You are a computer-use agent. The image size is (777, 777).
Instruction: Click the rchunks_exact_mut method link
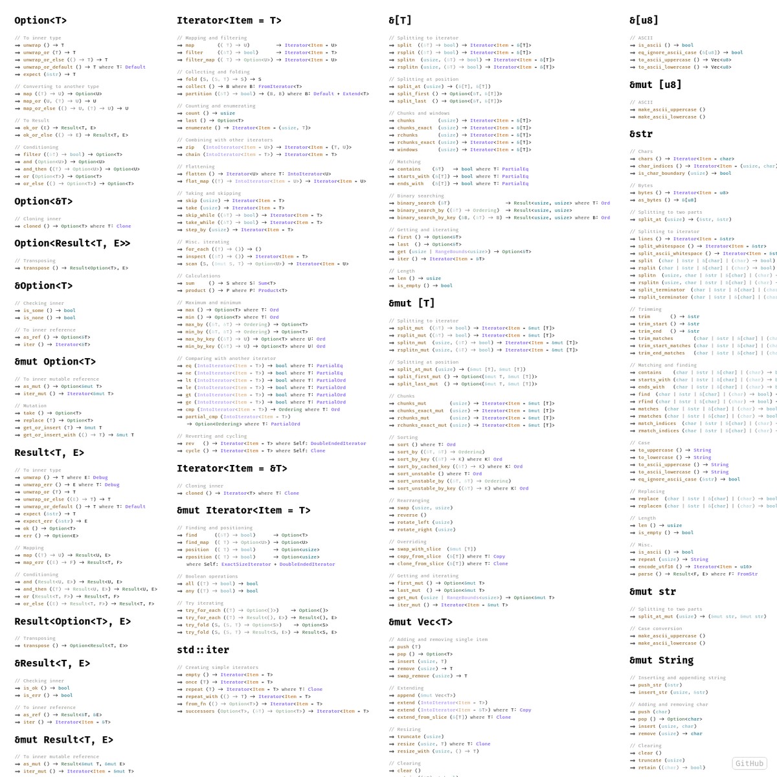tap(422, 425)
